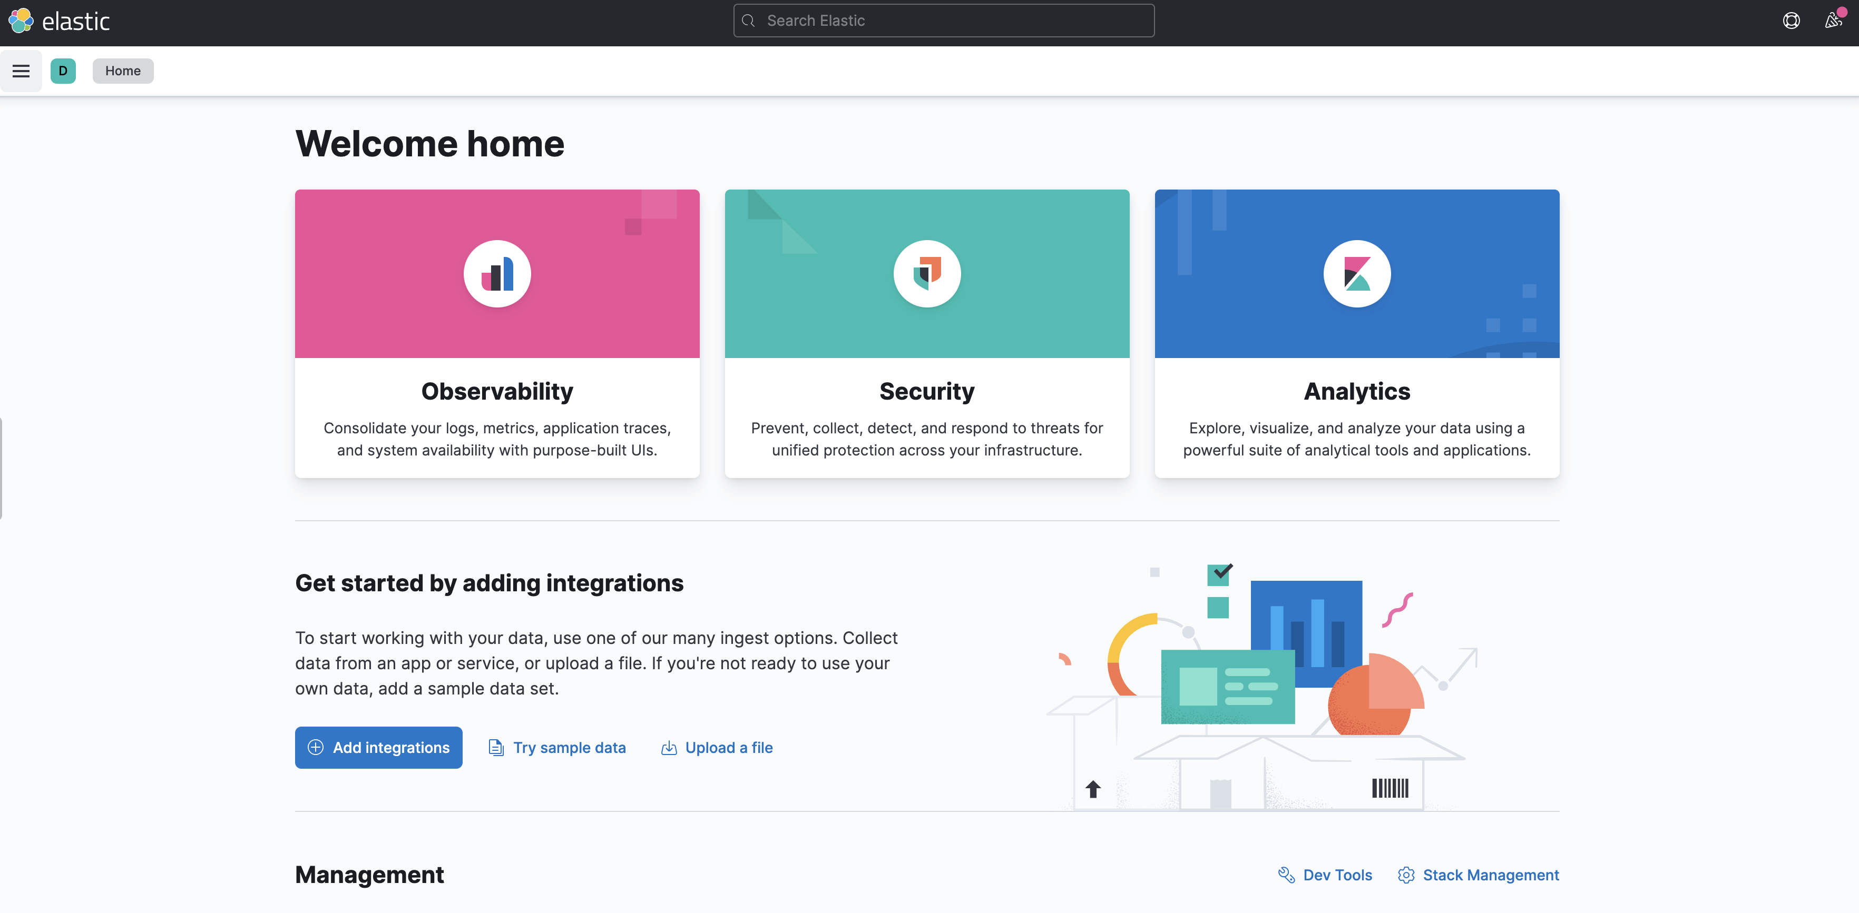Screen dimensions: 1859x913
Task: Click the pink Observability card banner
Action: tap(497, 274)
